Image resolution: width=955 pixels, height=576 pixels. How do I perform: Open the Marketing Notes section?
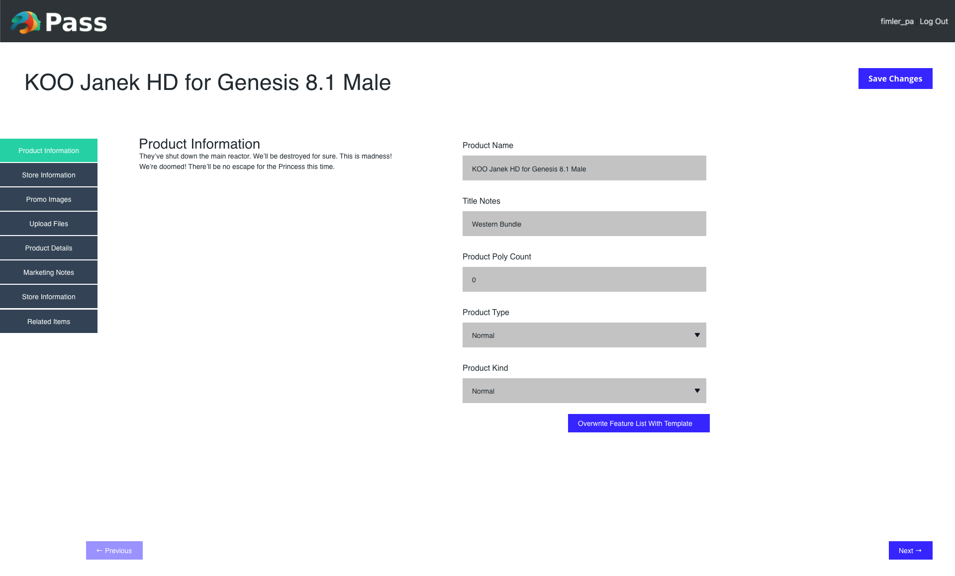tap(49, 272)
